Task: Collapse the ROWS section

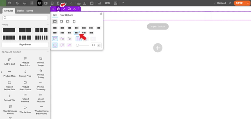Action: coord(48,24)
